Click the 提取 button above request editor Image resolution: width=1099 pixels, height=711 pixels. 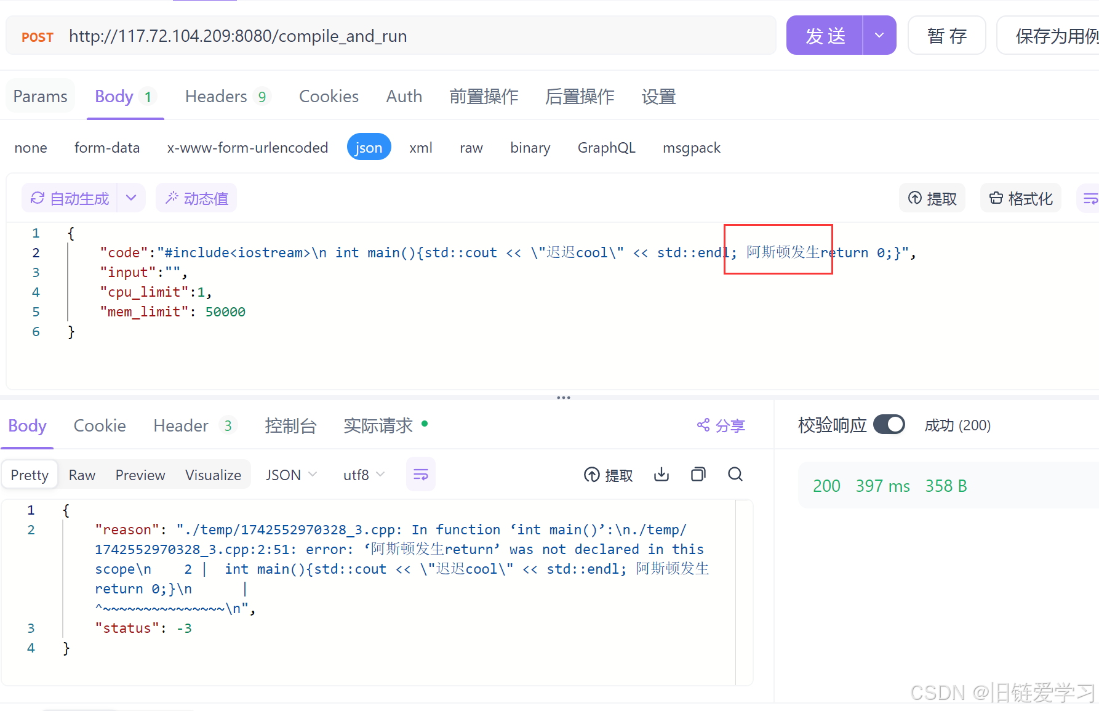pos(932,198)
